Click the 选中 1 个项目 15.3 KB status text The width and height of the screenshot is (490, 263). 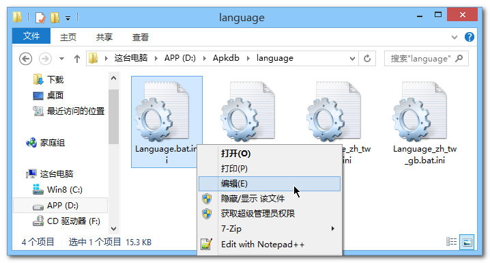(110, 242)
